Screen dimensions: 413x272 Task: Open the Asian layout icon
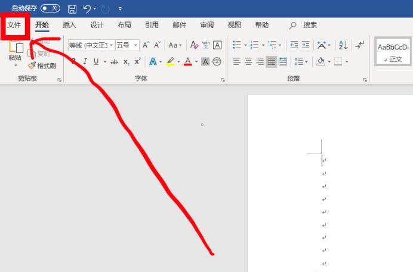pos(322,45)
